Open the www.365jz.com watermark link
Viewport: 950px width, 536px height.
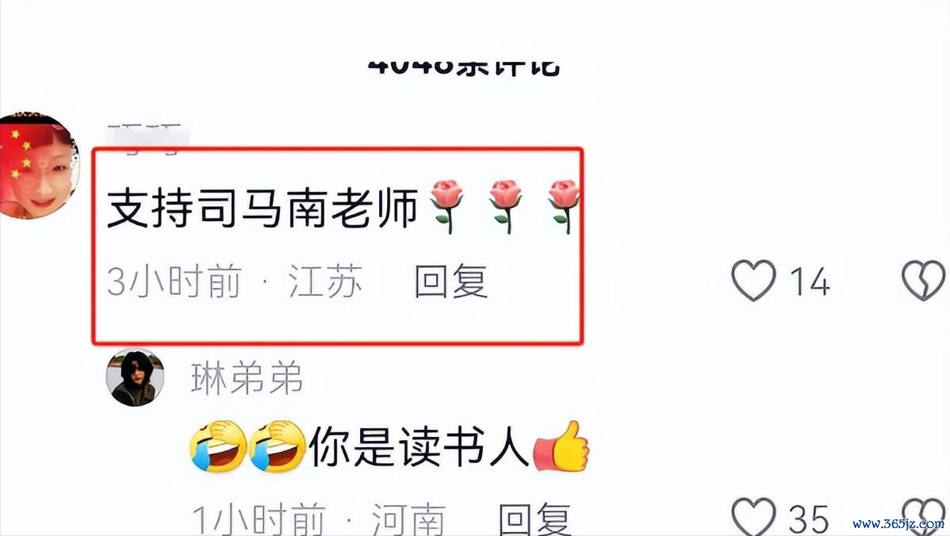pos(898,523)
